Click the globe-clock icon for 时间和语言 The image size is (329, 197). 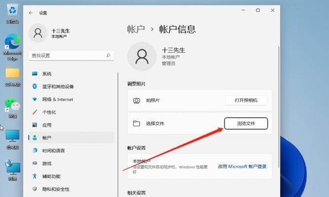tap(35, 150)
